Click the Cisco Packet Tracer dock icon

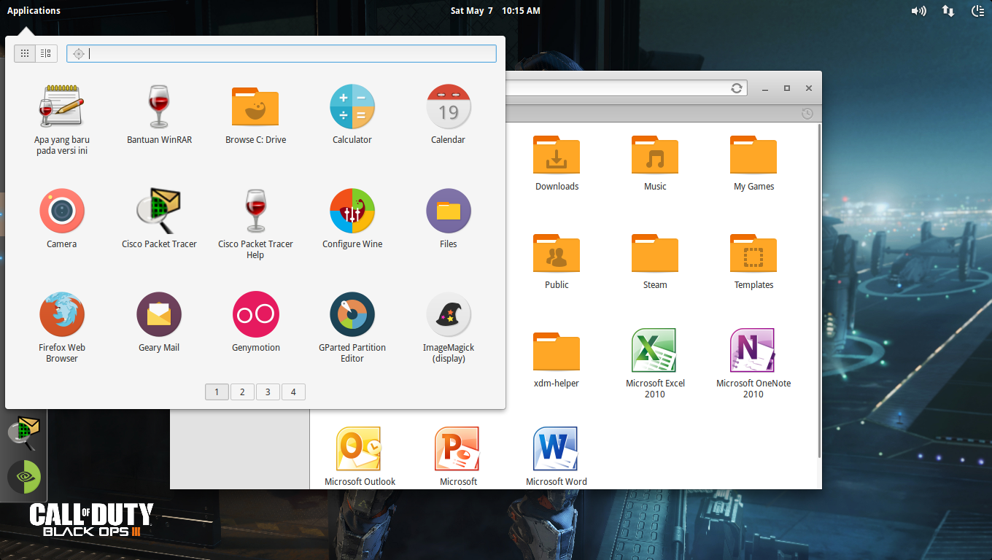coord(23,432)
